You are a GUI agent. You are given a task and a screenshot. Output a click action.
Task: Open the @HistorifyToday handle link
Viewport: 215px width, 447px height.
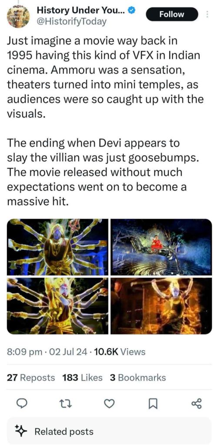click(x=72, y=21)
